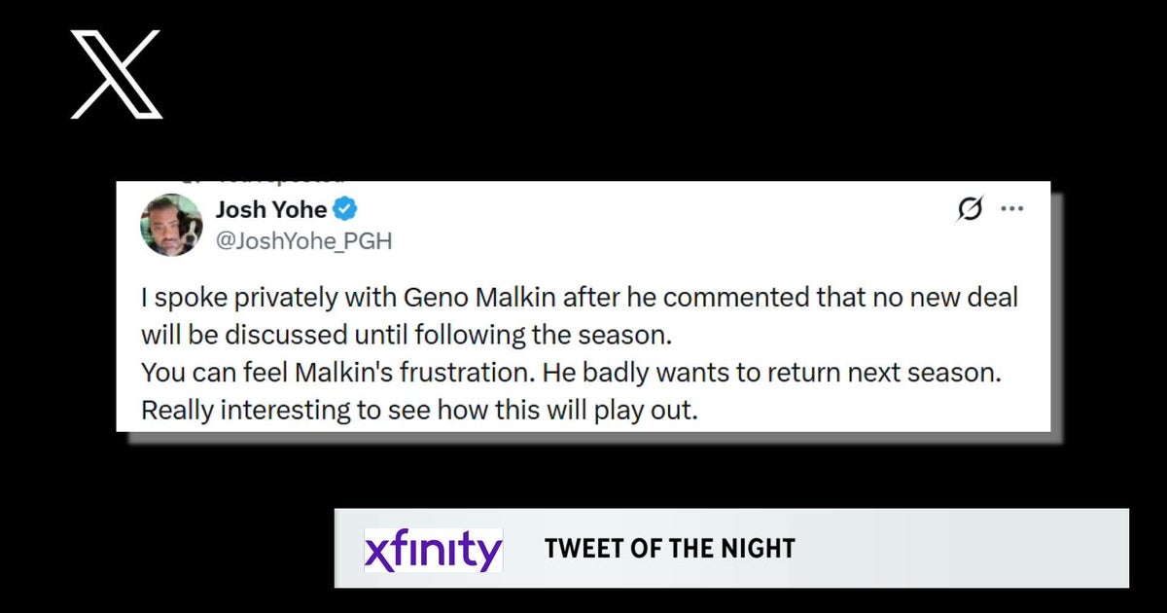This screenshot has width=1167, height=613.
Task: Click the Josh Yohe display name
Action: (271, 209)
